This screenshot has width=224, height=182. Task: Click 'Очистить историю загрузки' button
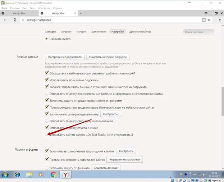click(108, 57)
